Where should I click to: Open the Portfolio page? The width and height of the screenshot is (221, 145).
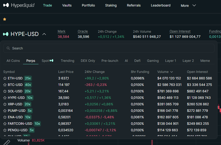[88, 5]
